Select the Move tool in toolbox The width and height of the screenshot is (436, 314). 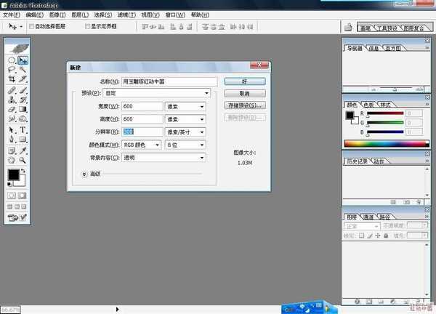[23, 60]
